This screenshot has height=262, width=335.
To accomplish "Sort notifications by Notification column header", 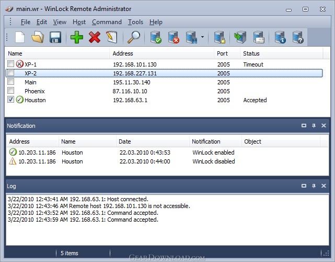I will coord(215,141).
